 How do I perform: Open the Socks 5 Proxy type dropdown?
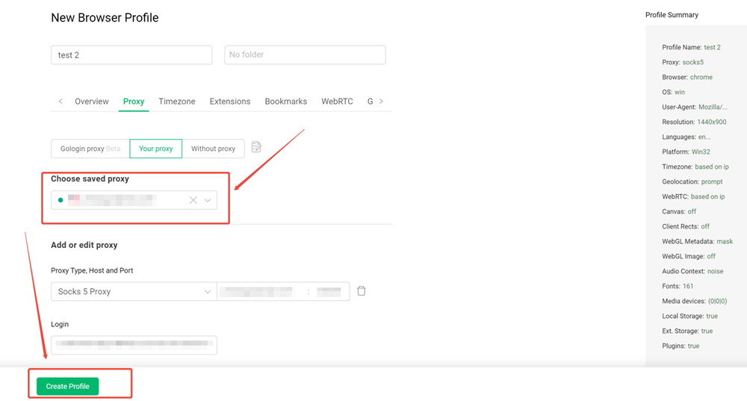(x=134, y=291)
